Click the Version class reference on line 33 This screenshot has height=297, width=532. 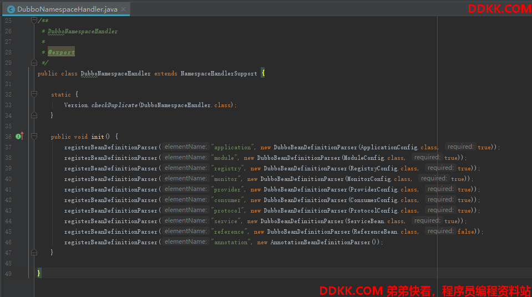(x=76, y=105)
